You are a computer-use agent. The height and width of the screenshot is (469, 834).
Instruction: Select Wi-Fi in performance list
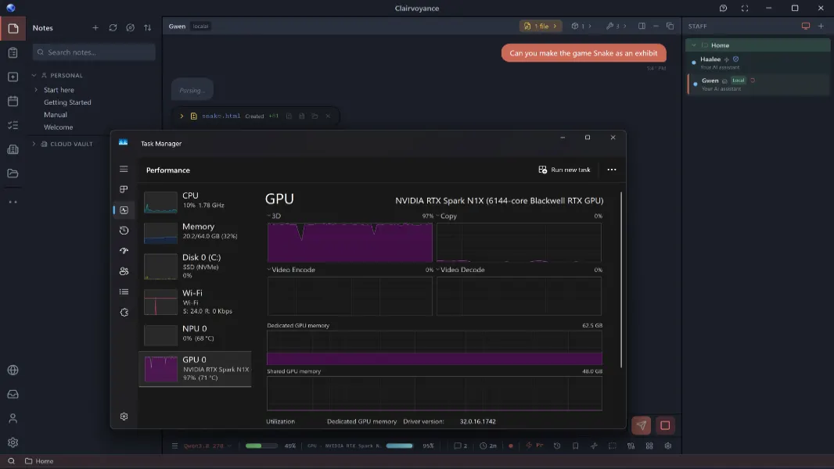(195, 302)
